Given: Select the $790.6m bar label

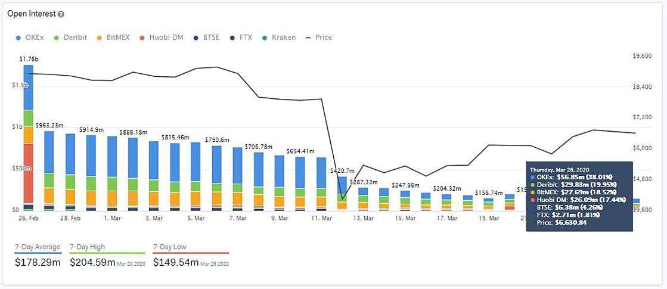Looking at the screenshot, I should point(218,139).
